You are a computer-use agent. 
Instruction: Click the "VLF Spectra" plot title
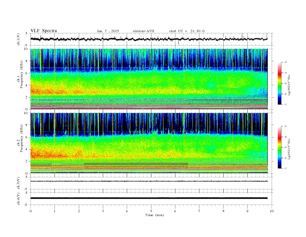coord(44,31)
